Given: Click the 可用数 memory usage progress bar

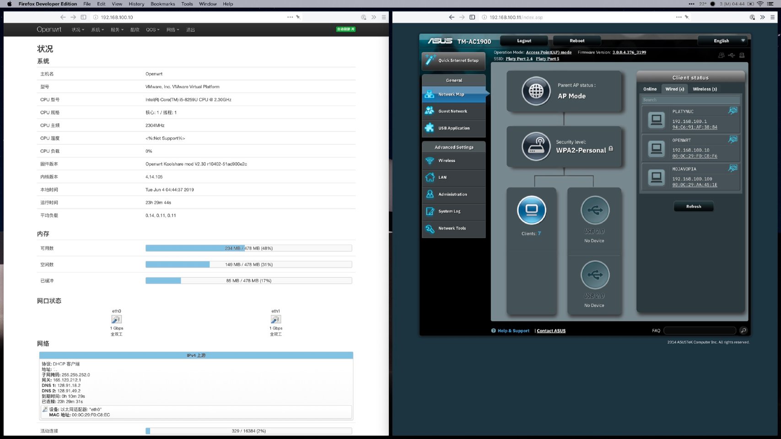Looking at the screenshot, I should [248, 248].
